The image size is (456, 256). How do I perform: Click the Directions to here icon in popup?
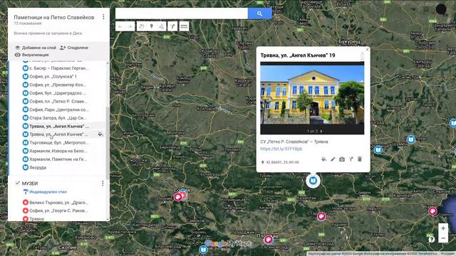click(x=351, y=159)
